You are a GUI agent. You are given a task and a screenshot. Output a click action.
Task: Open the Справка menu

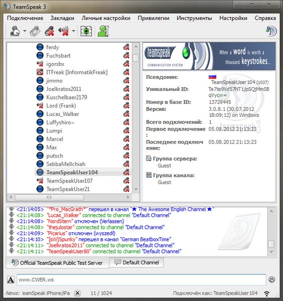[265, 18]
